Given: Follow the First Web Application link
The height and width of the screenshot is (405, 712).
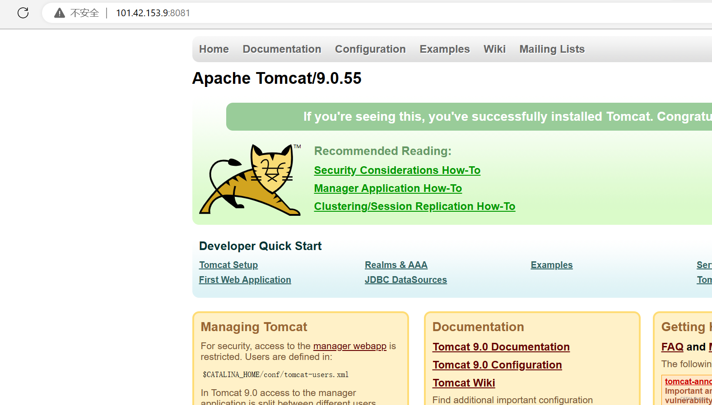Looking at the screenshot, I should click(x=245, y=280).
